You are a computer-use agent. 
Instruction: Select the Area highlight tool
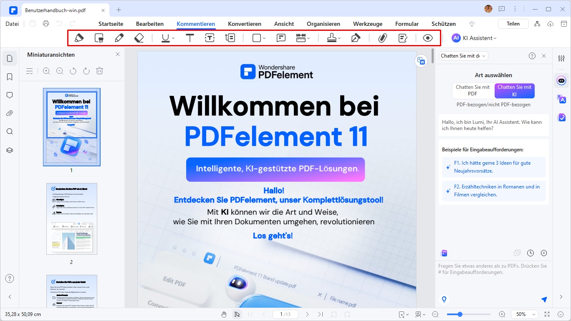tap(99, 38)
